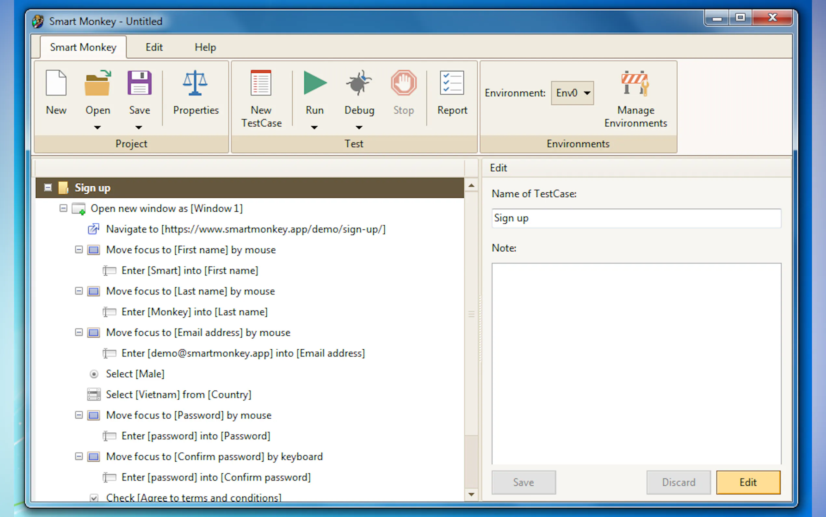This screenshot has width=826, height=517.
Task: Select Move focus to [Confirm password] by keyboard
Action: (x=214, y=457)
